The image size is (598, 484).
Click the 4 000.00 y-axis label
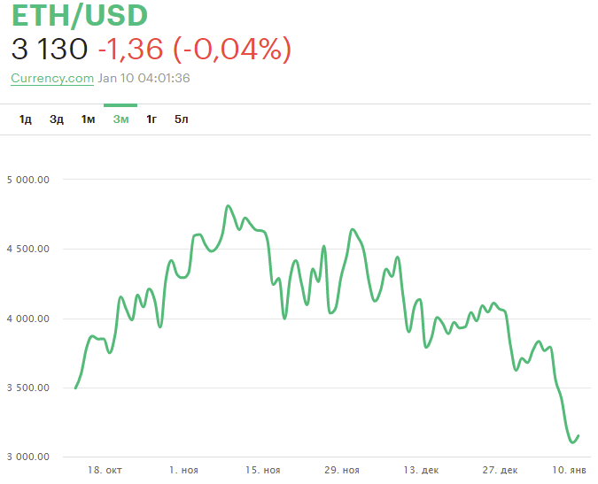(x=27, y=319)
